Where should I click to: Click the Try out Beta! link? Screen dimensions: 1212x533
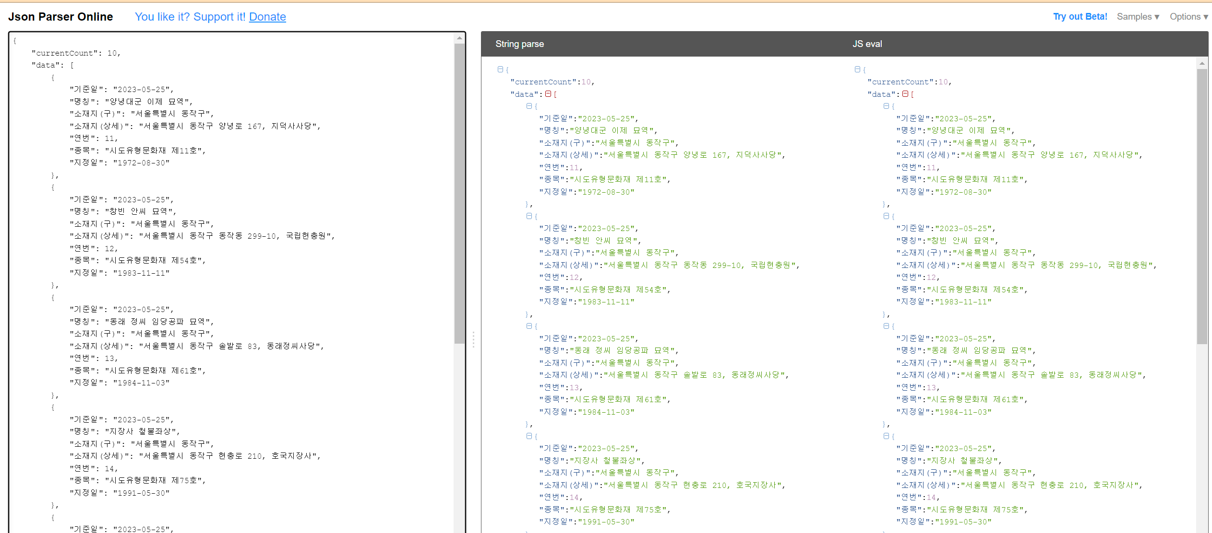(1080, 17)
